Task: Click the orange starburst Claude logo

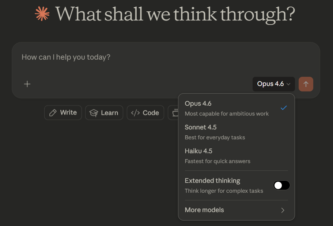Action: [42, 14]
